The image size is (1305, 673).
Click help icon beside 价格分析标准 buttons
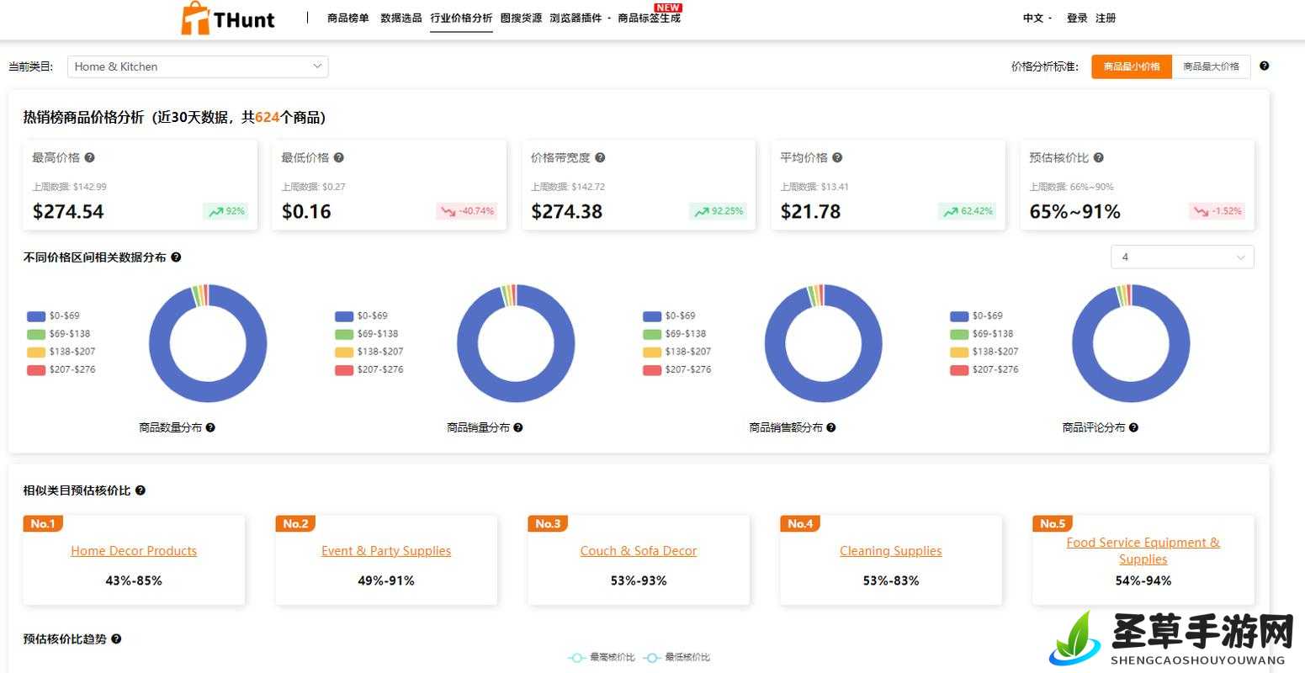tap(1264, 66)
